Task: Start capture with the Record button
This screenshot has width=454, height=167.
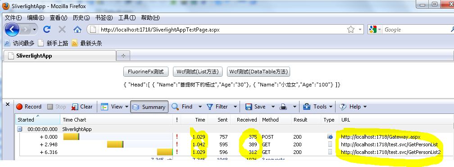Action: [29, 107]
